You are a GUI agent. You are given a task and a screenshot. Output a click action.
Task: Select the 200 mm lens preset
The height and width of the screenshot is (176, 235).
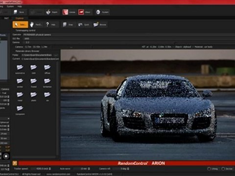point(4,143)
